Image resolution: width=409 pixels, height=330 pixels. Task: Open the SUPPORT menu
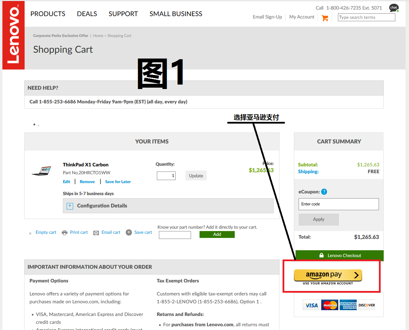click(x=123, y=14)
